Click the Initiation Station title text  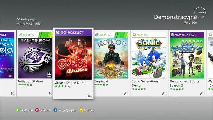click(x=30, y=81)
